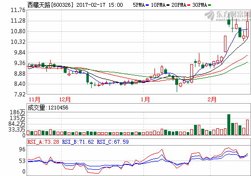Image resolution: width=251 pixels, height=176 pixels.
Task: Click the tall hollow red candlestick near 10.32
Action: (225, 44)
